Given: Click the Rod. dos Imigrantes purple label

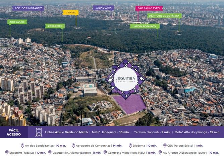Looking at the screenshot, I should point(28,8).
